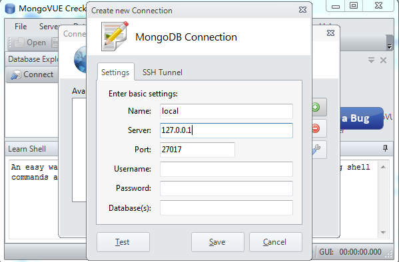Select the Settings tab
Image resolution: width=399 pixels, height=262 pixels.
coord(115,72)
